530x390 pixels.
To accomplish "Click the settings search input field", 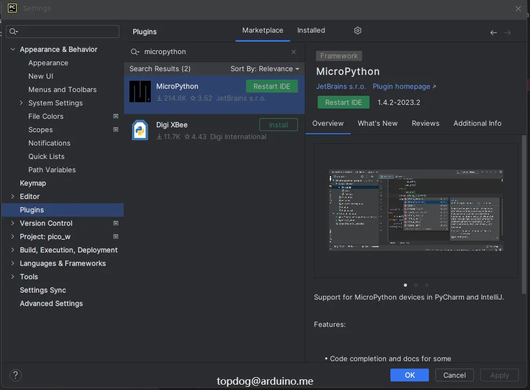I will [x=63, y=32].
